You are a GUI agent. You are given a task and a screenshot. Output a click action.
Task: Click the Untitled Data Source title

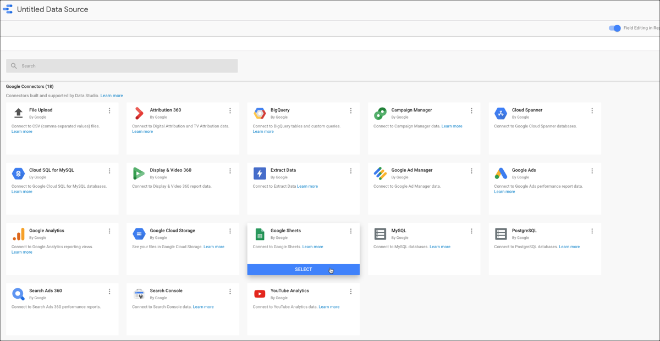click(53, 9)
